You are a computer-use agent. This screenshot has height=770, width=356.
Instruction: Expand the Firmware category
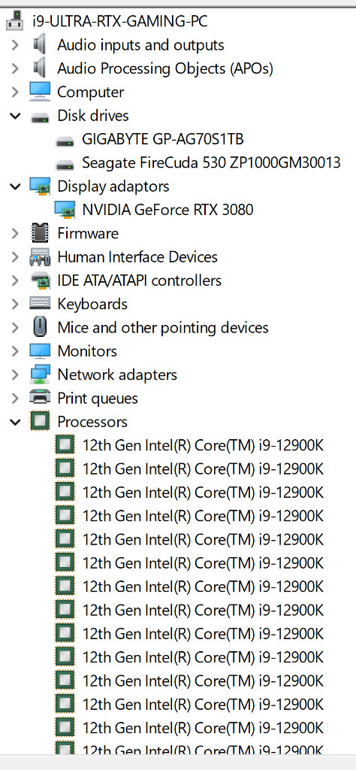[15, 233]
